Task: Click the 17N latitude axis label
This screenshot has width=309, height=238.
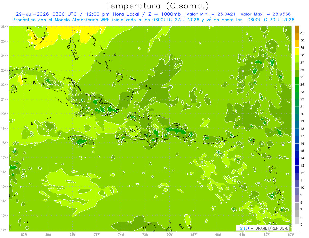Action: [4, 157]
